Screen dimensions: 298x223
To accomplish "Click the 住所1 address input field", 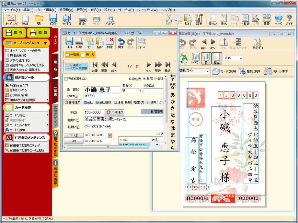I will 123,120.
